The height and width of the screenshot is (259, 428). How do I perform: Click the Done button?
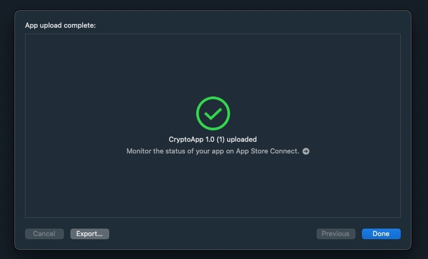pyautogui.click(x=381, y=234)
